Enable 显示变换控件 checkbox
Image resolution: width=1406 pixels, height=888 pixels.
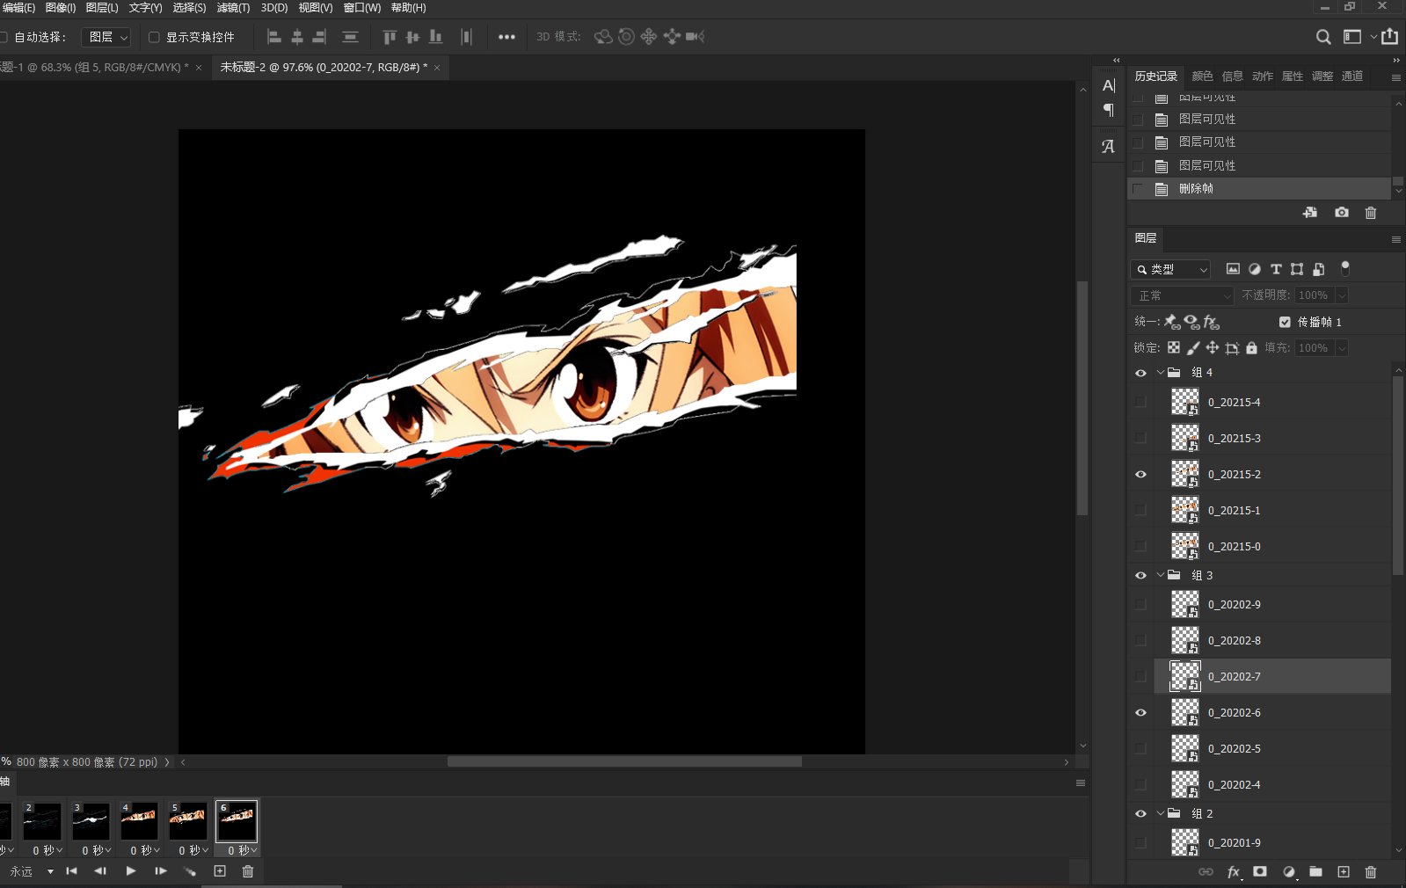[x=154, y=37]
